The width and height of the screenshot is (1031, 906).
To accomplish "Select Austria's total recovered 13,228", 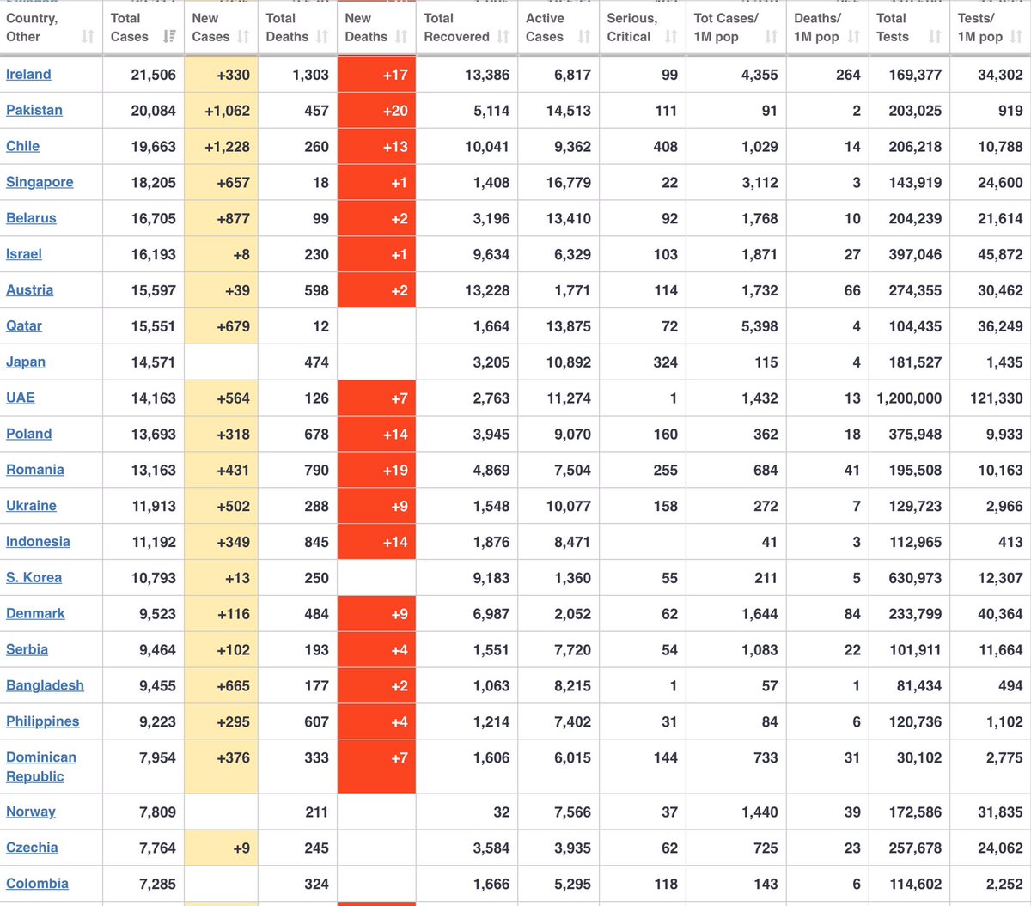I will [x=487, y=291].
